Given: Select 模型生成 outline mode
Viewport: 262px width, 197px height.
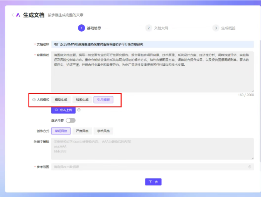Looking at the screenshot, I should [61, 100].
